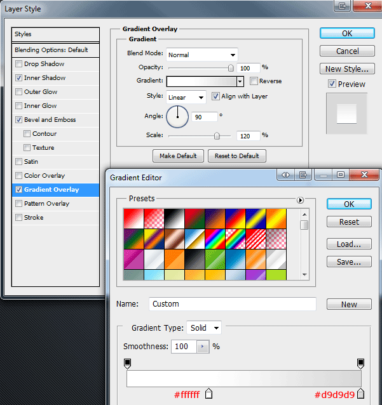The image size is (382, 405).
Task: Select Blending Options: Default
Action: click(x=55, y=50)
